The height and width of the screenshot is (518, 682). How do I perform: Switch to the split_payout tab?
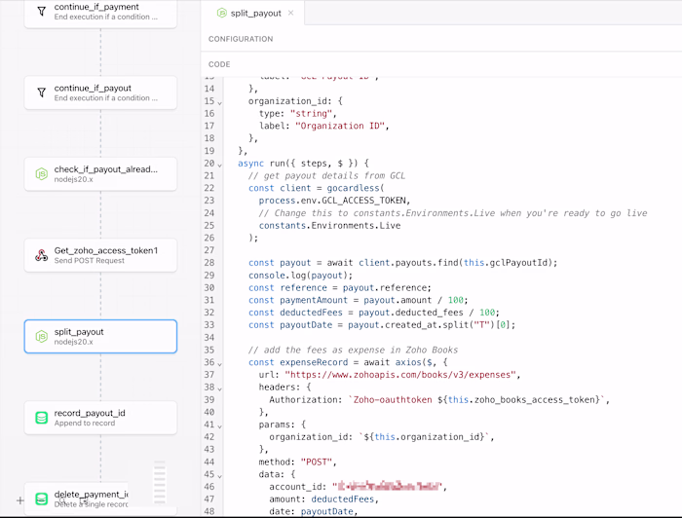tap(255, 13)
